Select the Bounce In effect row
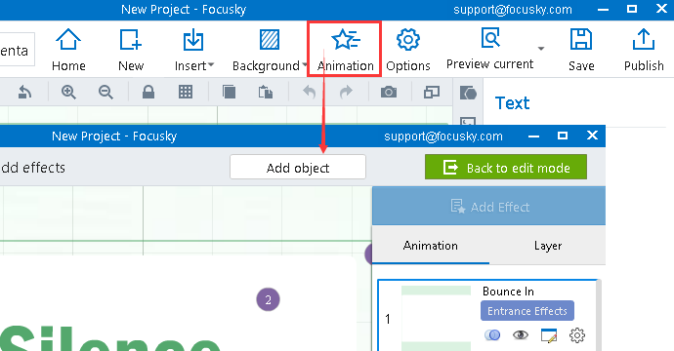Image resolution: width=674 pixels, height=351 pixels. coord(487,315)
